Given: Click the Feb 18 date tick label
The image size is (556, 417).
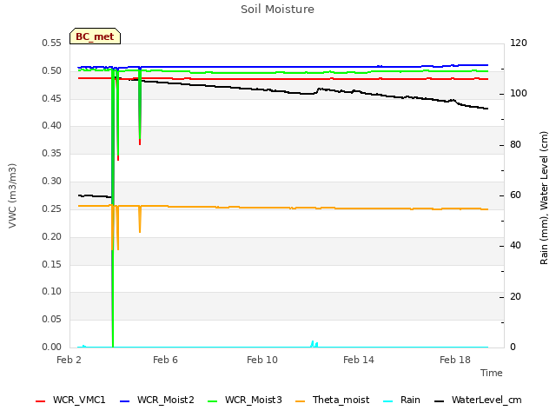Looking at the screenshot, I should click(x=455, y=360).
